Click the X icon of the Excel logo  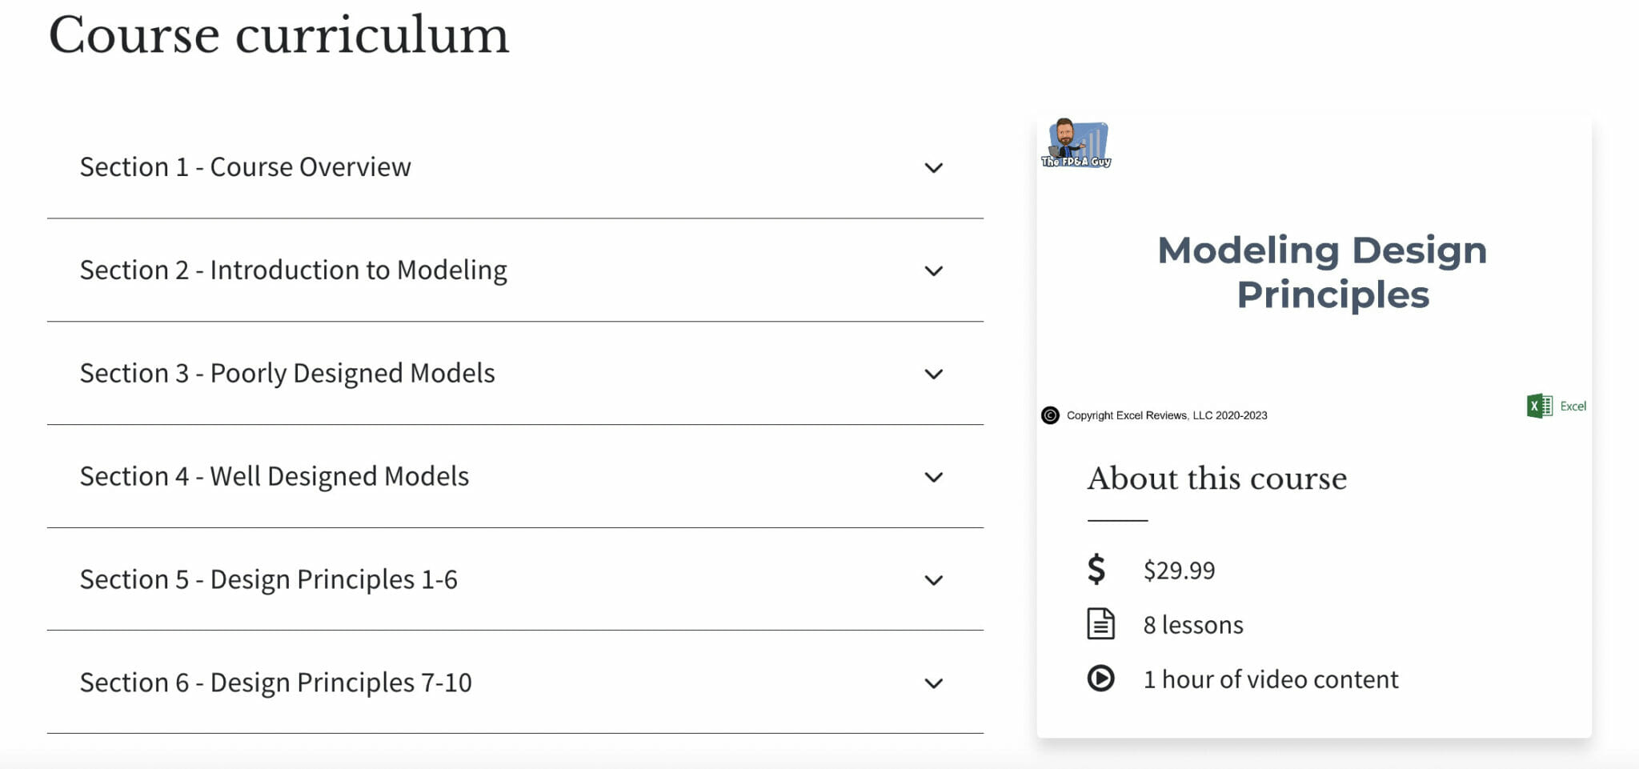(x=1536, y=406)
